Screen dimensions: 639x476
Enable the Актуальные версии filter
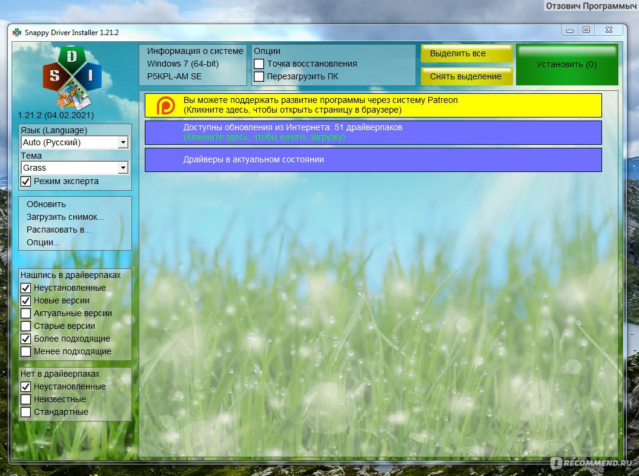pyautogui.click(x=25, y=313)
